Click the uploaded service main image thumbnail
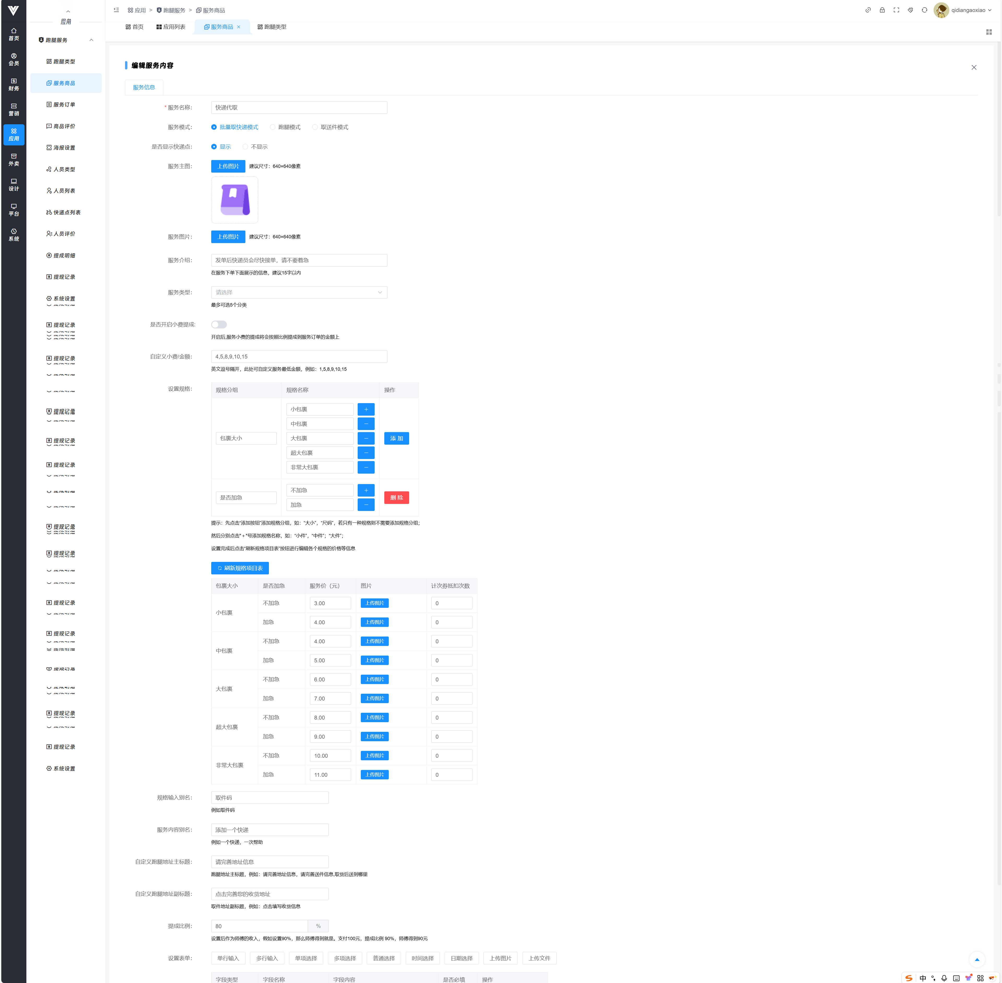Viewport: 1002px width, 983px height. [x=235, y=200]
